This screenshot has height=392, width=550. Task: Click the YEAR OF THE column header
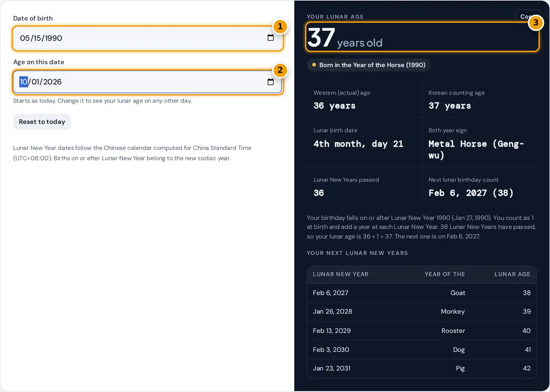coord(445,274)
